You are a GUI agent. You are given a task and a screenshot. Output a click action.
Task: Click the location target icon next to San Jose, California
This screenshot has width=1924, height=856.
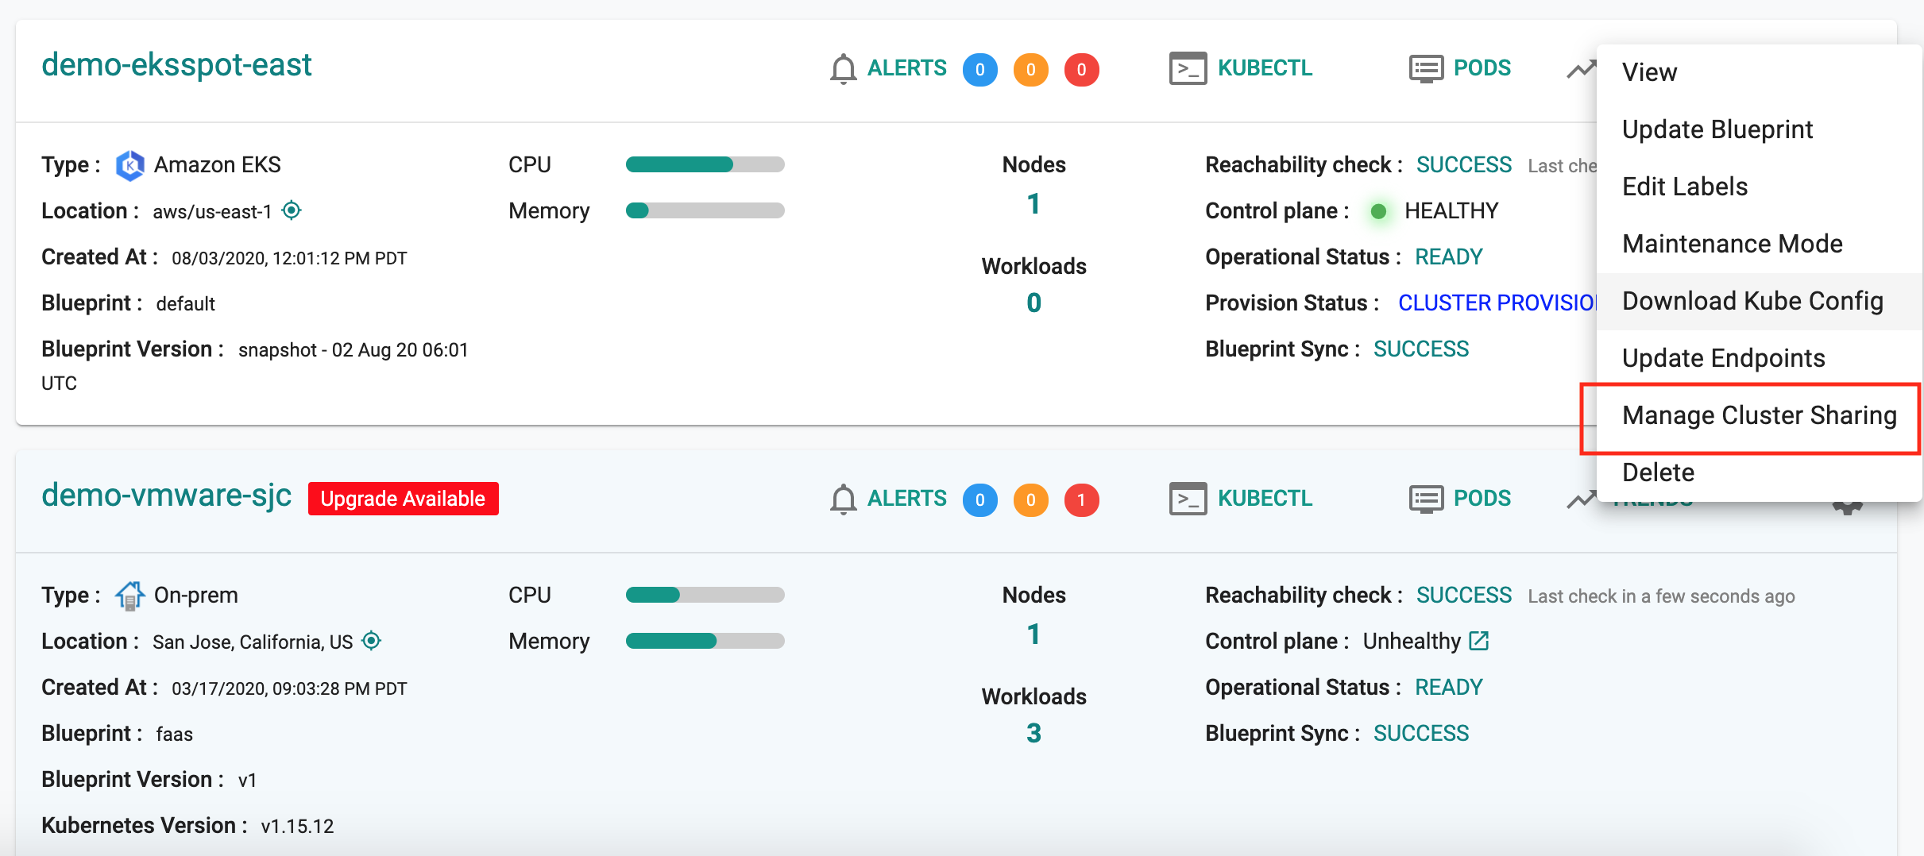tap(371, 641)
